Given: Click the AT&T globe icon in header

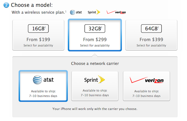Looking at the screenshot, I should pos(73,12).
